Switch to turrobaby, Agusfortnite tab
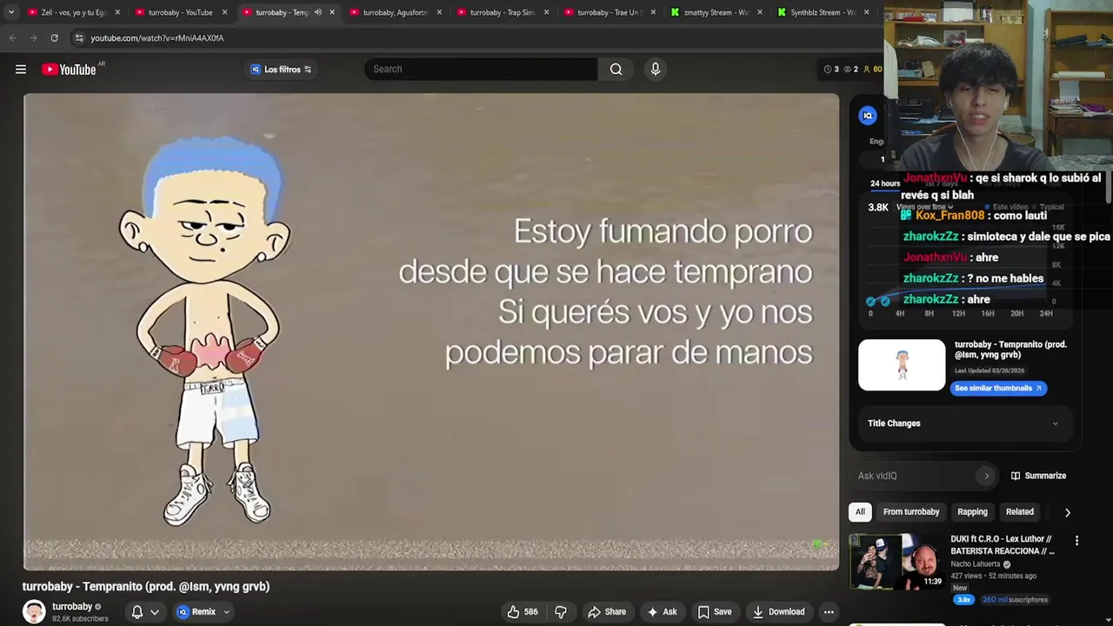The height and width of the screenshot is (626, 1113). 396,12
